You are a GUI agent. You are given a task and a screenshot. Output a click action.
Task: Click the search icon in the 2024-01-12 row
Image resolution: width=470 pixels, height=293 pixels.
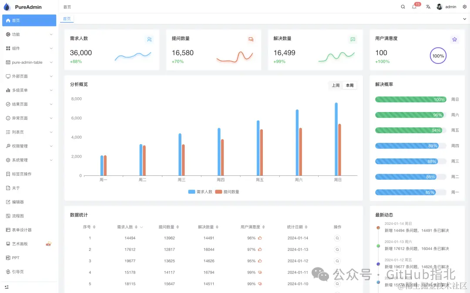(x=337, y=261)
